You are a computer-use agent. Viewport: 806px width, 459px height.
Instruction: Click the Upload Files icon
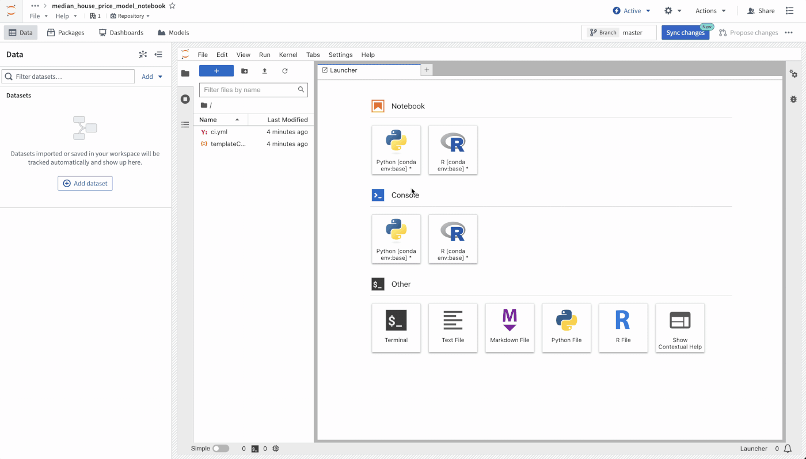coord(265,71)
